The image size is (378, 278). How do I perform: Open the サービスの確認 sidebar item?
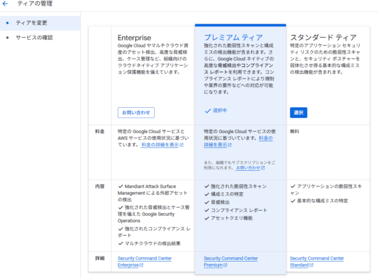coord(40,38)
